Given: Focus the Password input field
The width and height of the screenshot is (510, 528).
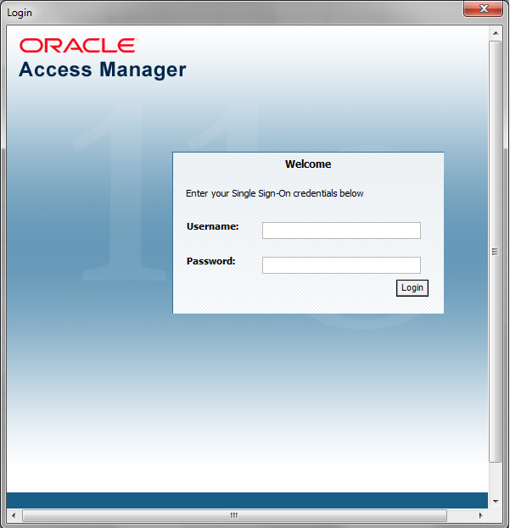Looking at the screenshot, I should click(341, 265).
